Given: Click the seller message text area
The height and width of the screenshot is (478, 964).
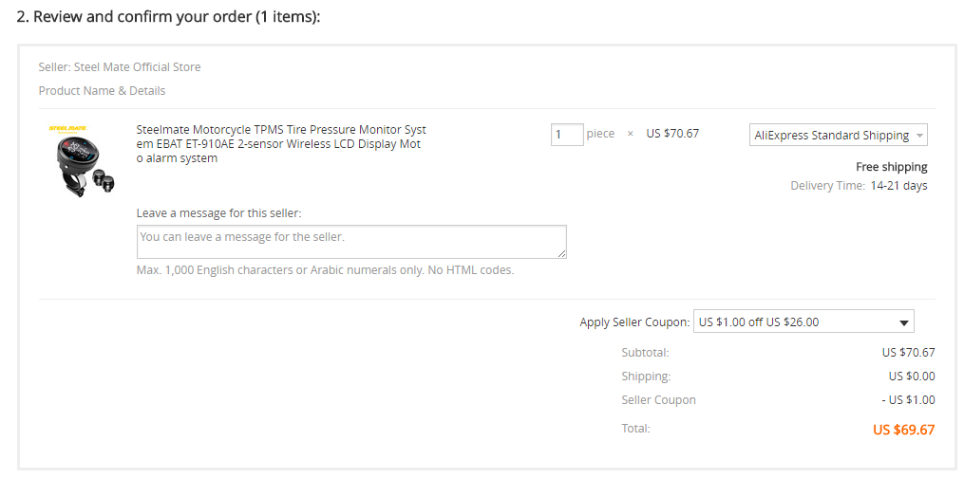Looking at the screenshot, I should 351,242.
